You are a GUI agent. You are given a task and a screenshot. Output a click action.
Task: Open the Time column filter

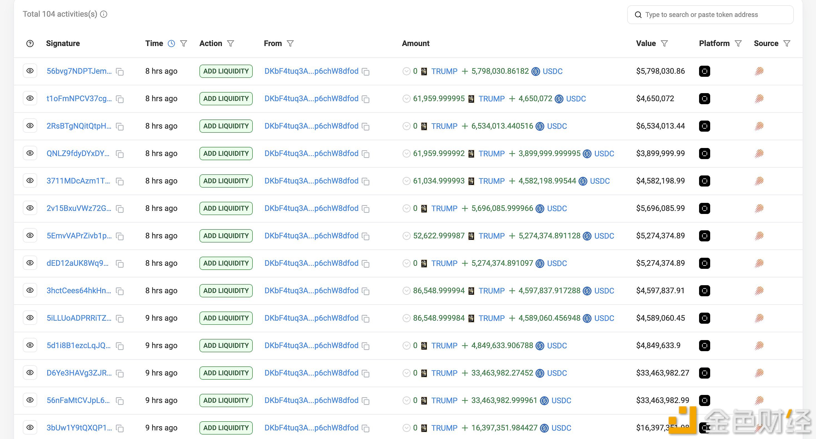tap(184, 44)
